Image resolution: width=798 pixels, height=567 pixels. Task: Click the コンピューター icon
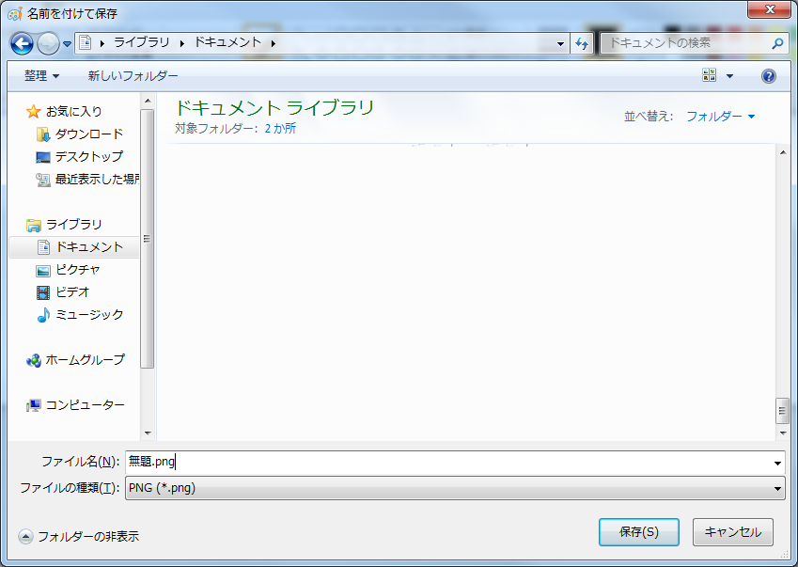pos(34,405)
